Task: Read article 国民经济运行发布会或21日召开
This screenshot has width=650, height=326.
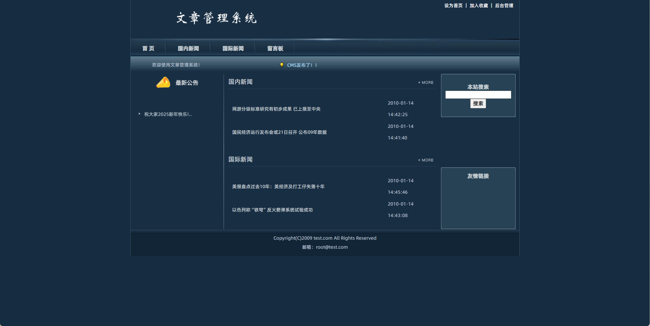Action: tap(279, 132)
